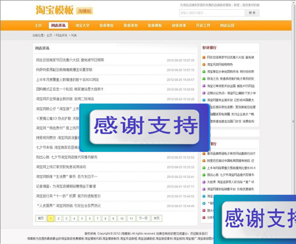296x244 pixels.
Task: Open article 网友总结商家节日优惠六大招 in main list
Action: point(70,60)
